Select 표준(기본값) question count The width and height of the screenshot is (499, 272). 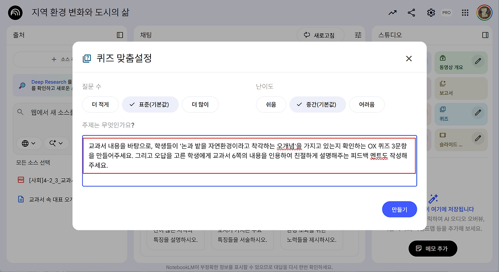(150, 104)
